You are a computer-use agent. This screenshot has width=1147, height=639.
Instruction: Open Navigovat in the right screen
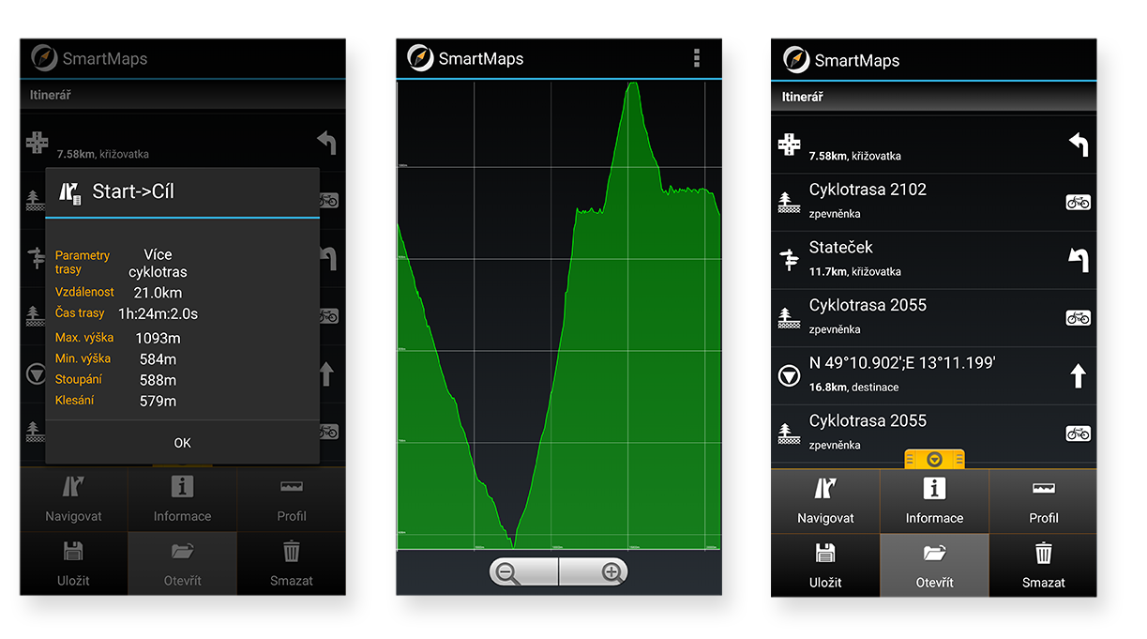point(825,501)
